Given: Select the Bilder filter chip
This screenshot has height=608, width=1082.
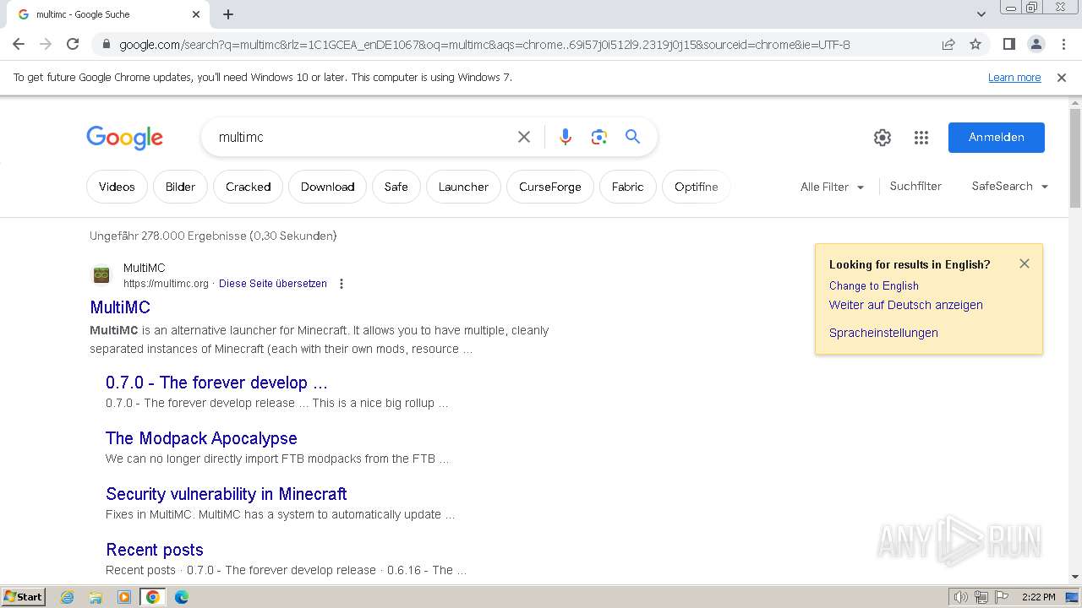Looking at the screenshot, I should coord(180,187).
